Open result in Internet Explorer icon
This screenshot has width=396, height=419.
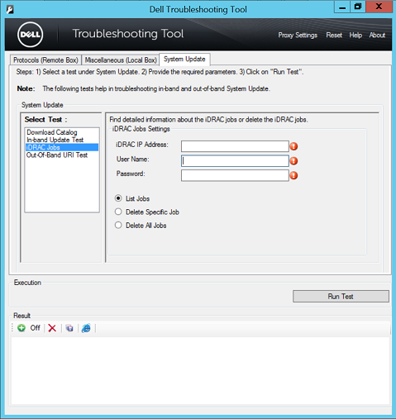tap(86, 328)
